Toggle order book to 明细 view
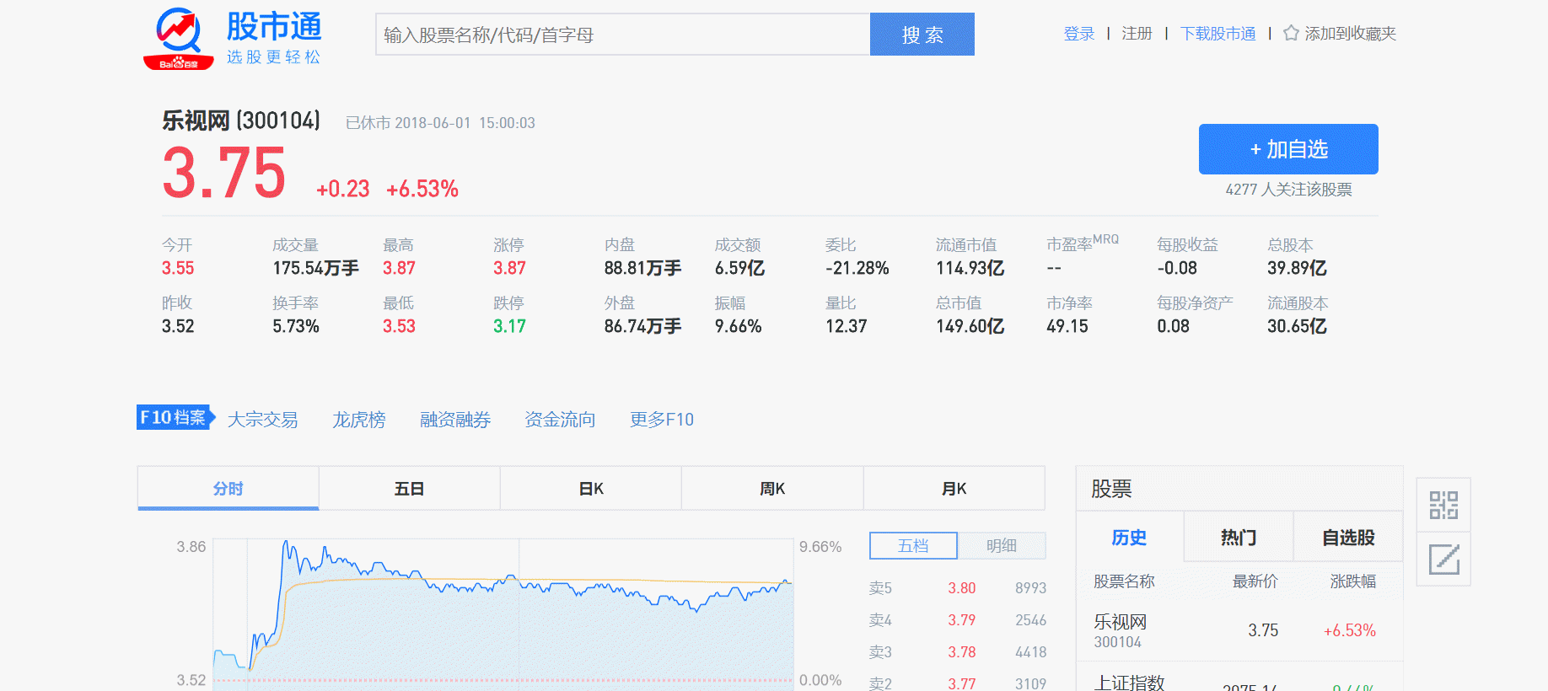The height and width of the screenshot is (691, 1548). 1001,546
